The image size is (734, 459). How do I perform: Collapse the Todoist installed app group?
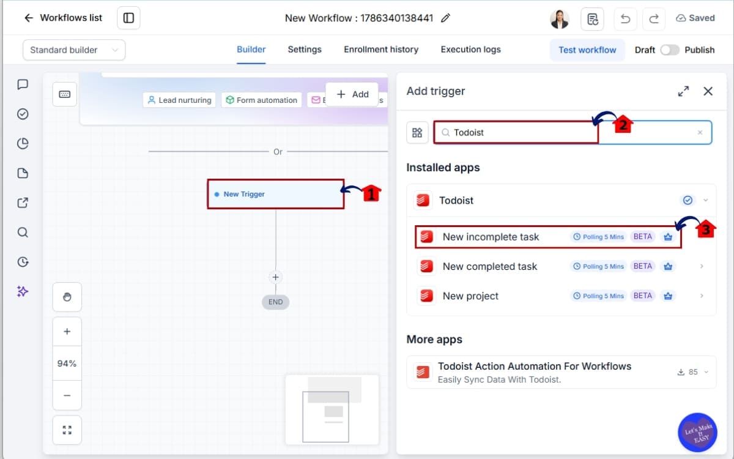(x=706, y=200)
